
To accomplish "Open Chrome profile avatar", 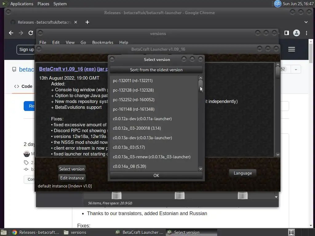I will pyautogui.click(x=296, y=33).
